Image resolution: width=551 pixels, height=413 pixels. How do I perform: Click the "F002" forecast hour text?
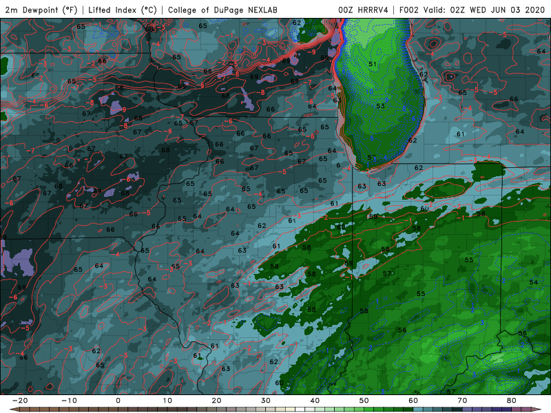pyautogui.click(x=409, y=10)
